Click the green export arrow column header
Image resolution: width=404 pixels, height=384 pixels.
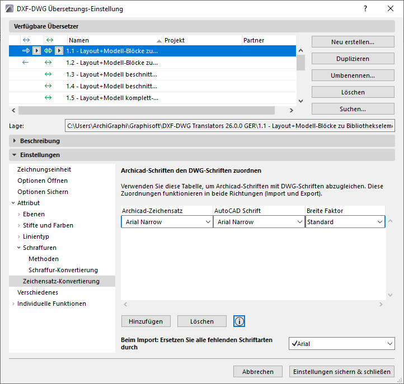coord(49,40)
